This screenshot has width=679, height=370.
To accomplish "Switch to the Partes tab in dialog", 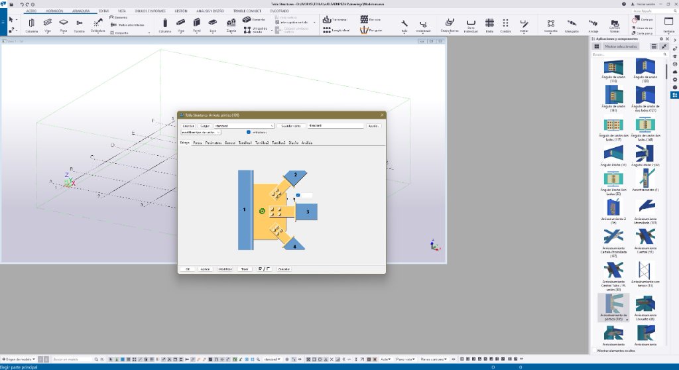I will (198, 143).
